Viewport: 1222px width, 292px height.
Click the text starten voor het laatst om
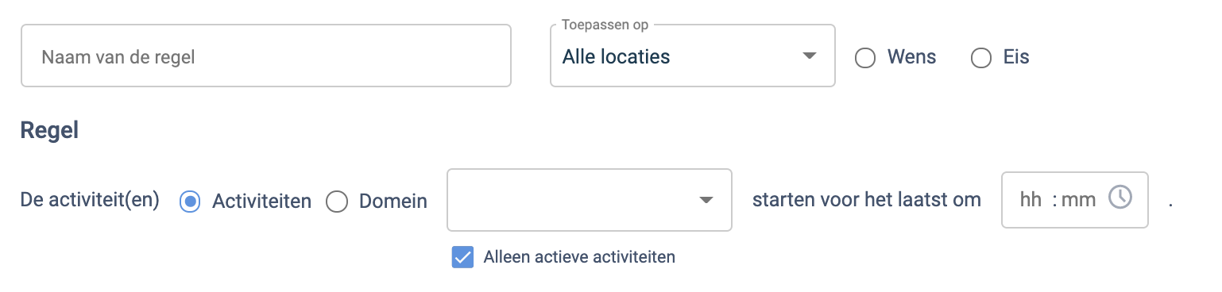pyautogui.click(x=867, y=200)
